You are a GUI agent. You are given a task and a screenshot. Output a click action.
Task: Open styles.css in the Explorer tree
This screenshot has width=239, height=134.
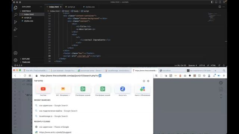tap(28, 21)
